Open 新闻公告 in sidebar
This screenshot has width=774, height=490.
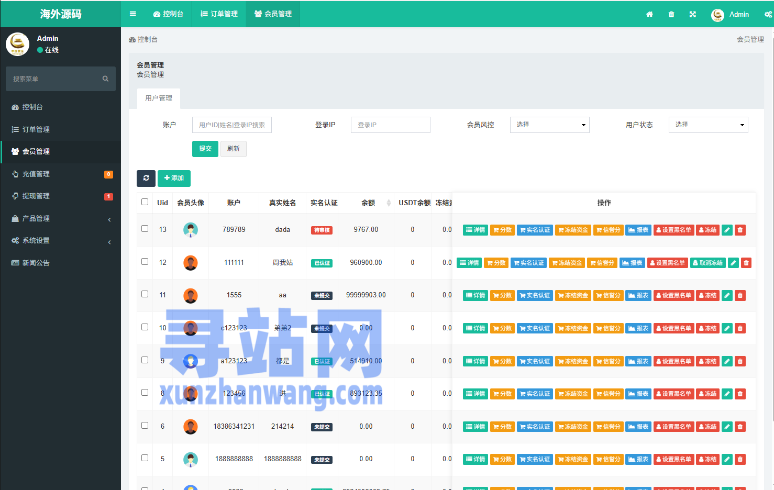(61, 263)
